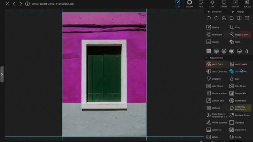Open the Sharpen tool
Screen dimensions: 253x142
pyautogui.click(x=213, y=79)
